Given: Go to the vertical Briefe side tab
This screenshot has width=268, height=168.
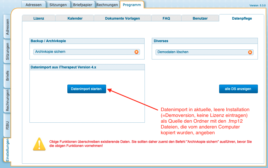Looking at the screenshot, I should [7, 76].
